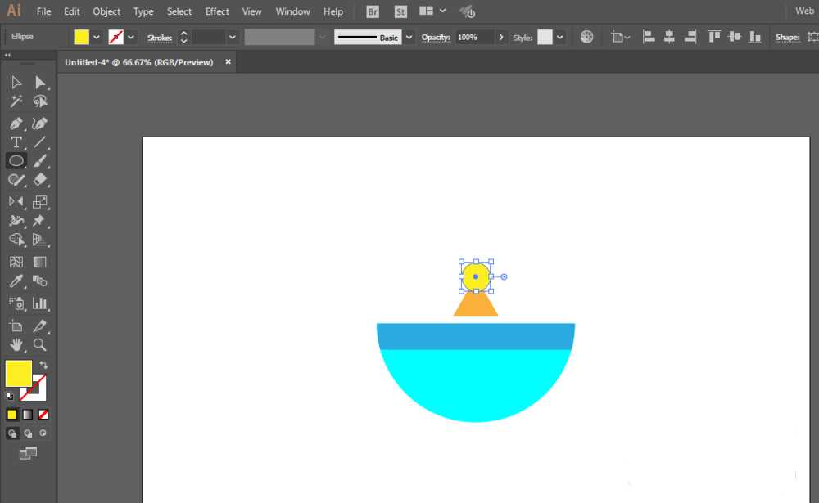This screenshot has height=503, width=819.
Task: Open the Object menu
Action: click(106, 11)
